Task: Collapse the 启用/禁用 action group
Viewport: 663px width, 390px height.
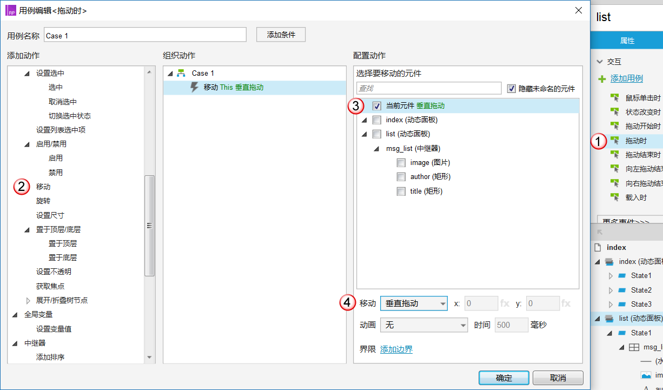Action: pyautogui.click(x=27, y=144)
